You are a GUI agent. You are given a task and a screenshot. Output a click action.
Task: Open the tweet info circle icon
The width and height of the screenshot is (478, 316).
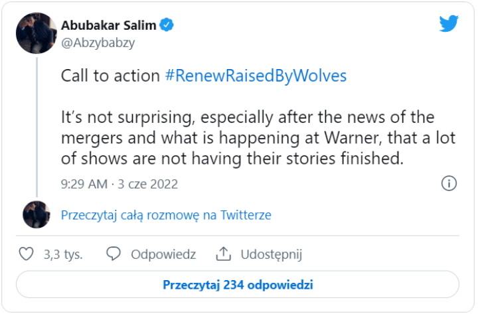(x=449, y=183)
